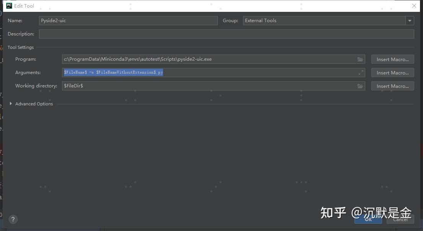This screenshot has width=423, height=231.
Task: Click Insert Macro next to the Program field
Action: [392, 59]
